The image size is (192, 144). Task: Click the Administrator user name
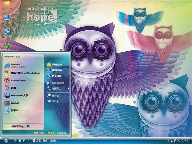12,57
